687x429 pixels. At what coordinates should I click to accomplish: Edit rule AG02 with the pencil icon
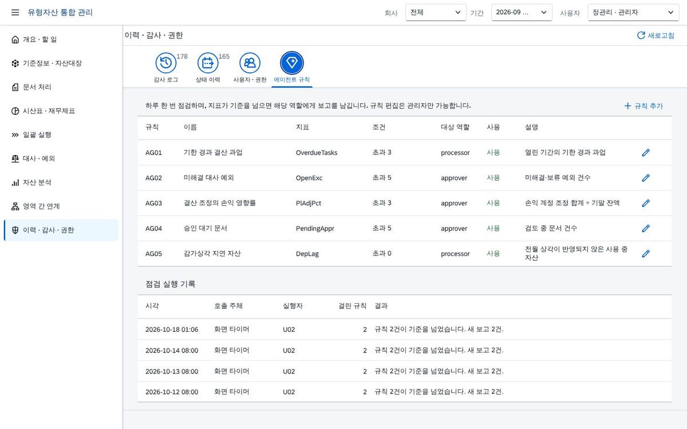coord(646,178)
